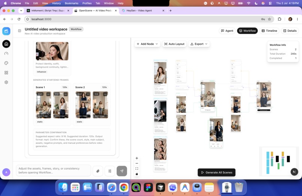Zoom out the workflow canvas with minus

click(x=137, y=163)
